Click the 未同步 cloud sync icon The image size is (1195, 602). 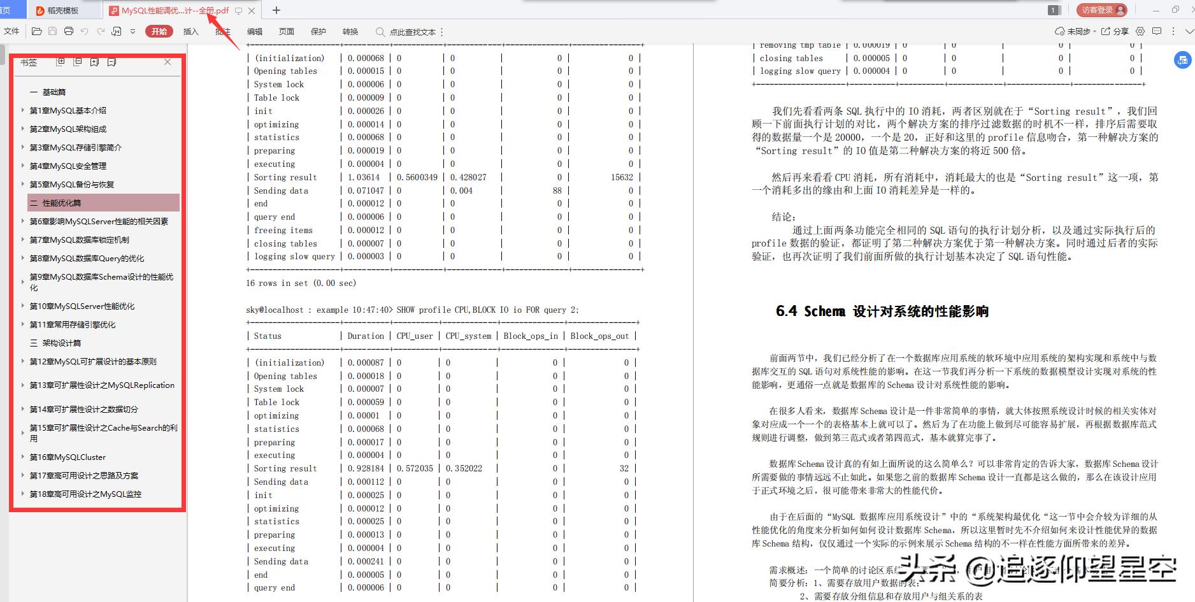1060,31
